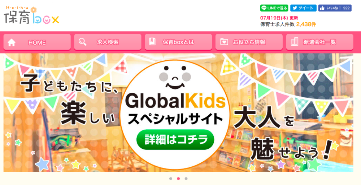Select the third carousel dot indicator
This screenshot has width=361, height=185.
[x=186, y=179]
